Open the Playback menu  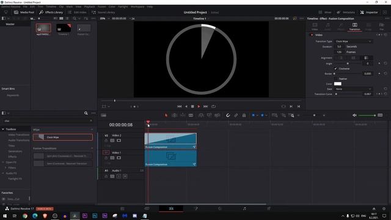point(89,7)
